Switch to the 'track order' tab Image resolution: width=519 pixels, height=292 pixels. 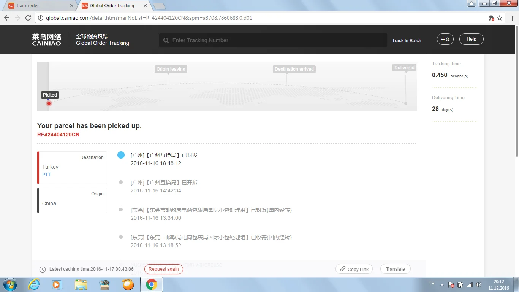click(x=40, y=6)
